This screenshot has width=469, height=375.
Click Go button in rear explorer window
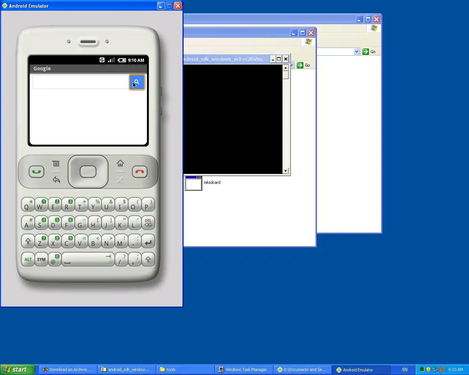pos(369,52)
